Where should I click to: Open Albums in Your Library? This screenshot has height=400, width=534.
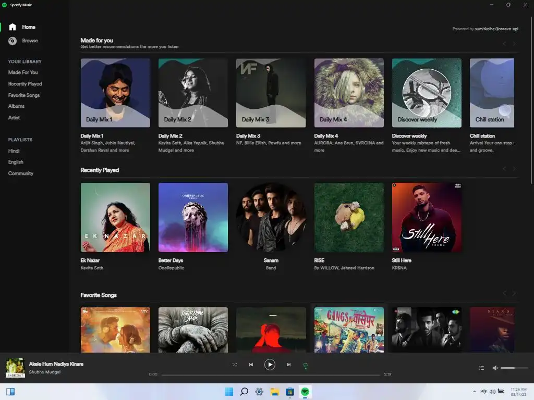click(x=16, y=106)
